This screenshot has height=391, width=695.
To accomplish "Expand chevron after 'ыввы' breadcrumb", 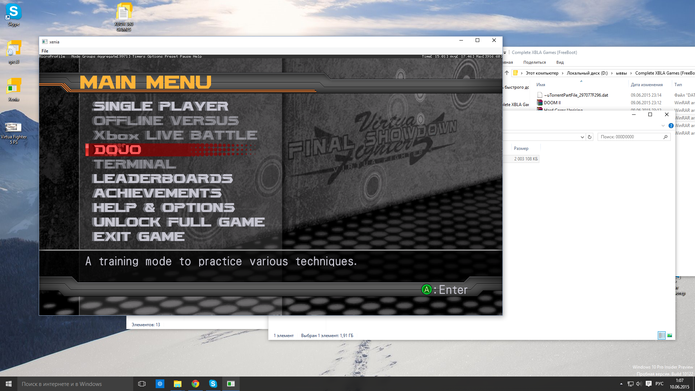I will 631,73.
